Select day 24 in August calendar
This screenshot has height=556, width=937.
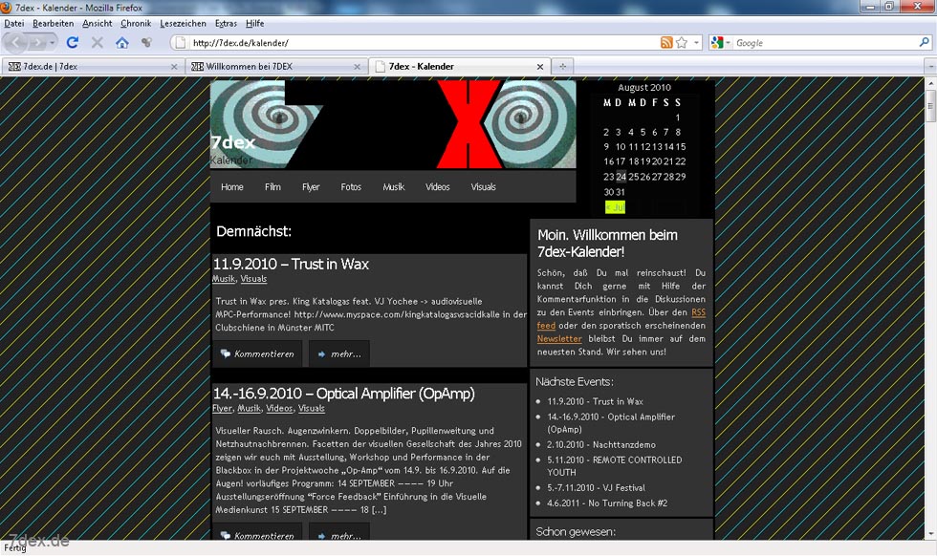tap(621, 177)
